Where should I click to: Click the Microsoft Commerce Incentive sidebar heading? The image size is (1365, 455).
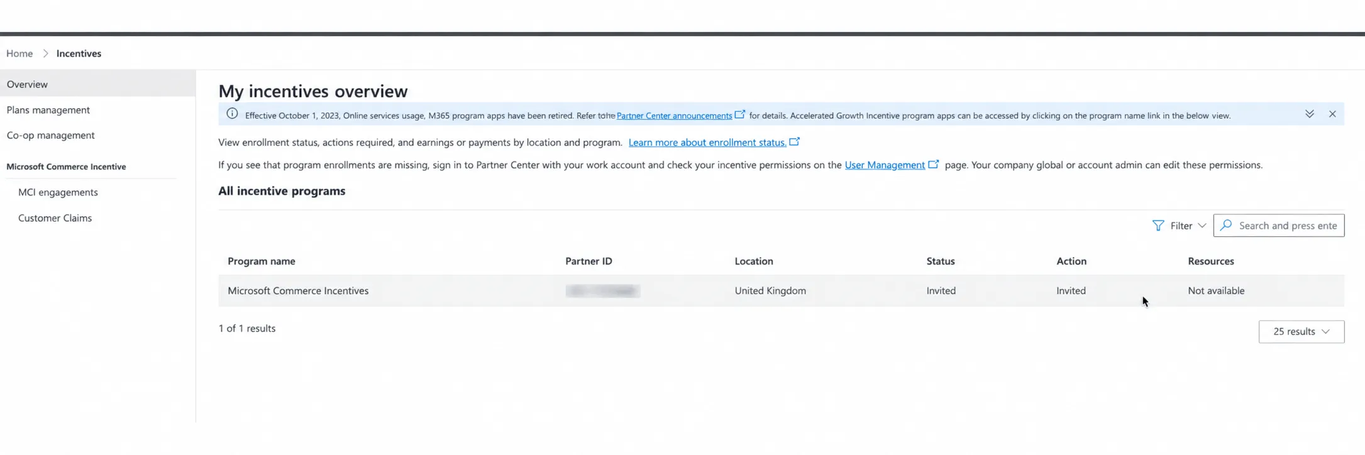click(x=66, y=167)
